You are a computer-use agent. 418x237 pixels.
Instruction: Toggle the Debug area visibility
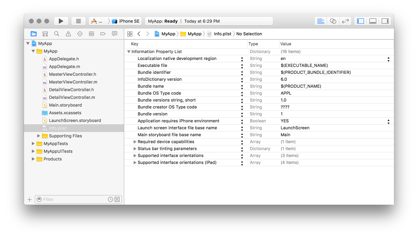[373, 21]
